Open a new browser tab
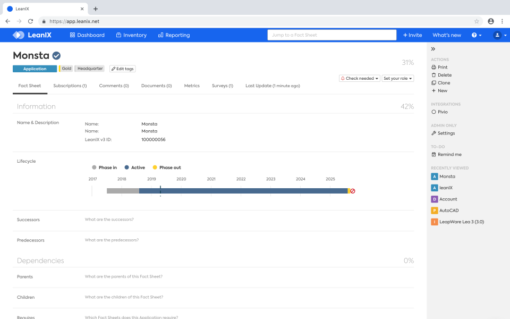Screen dimensions: 510x319 (x=95, y=9)
